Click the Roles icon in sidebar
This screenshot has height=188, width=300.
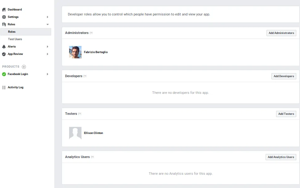(4, 24)
